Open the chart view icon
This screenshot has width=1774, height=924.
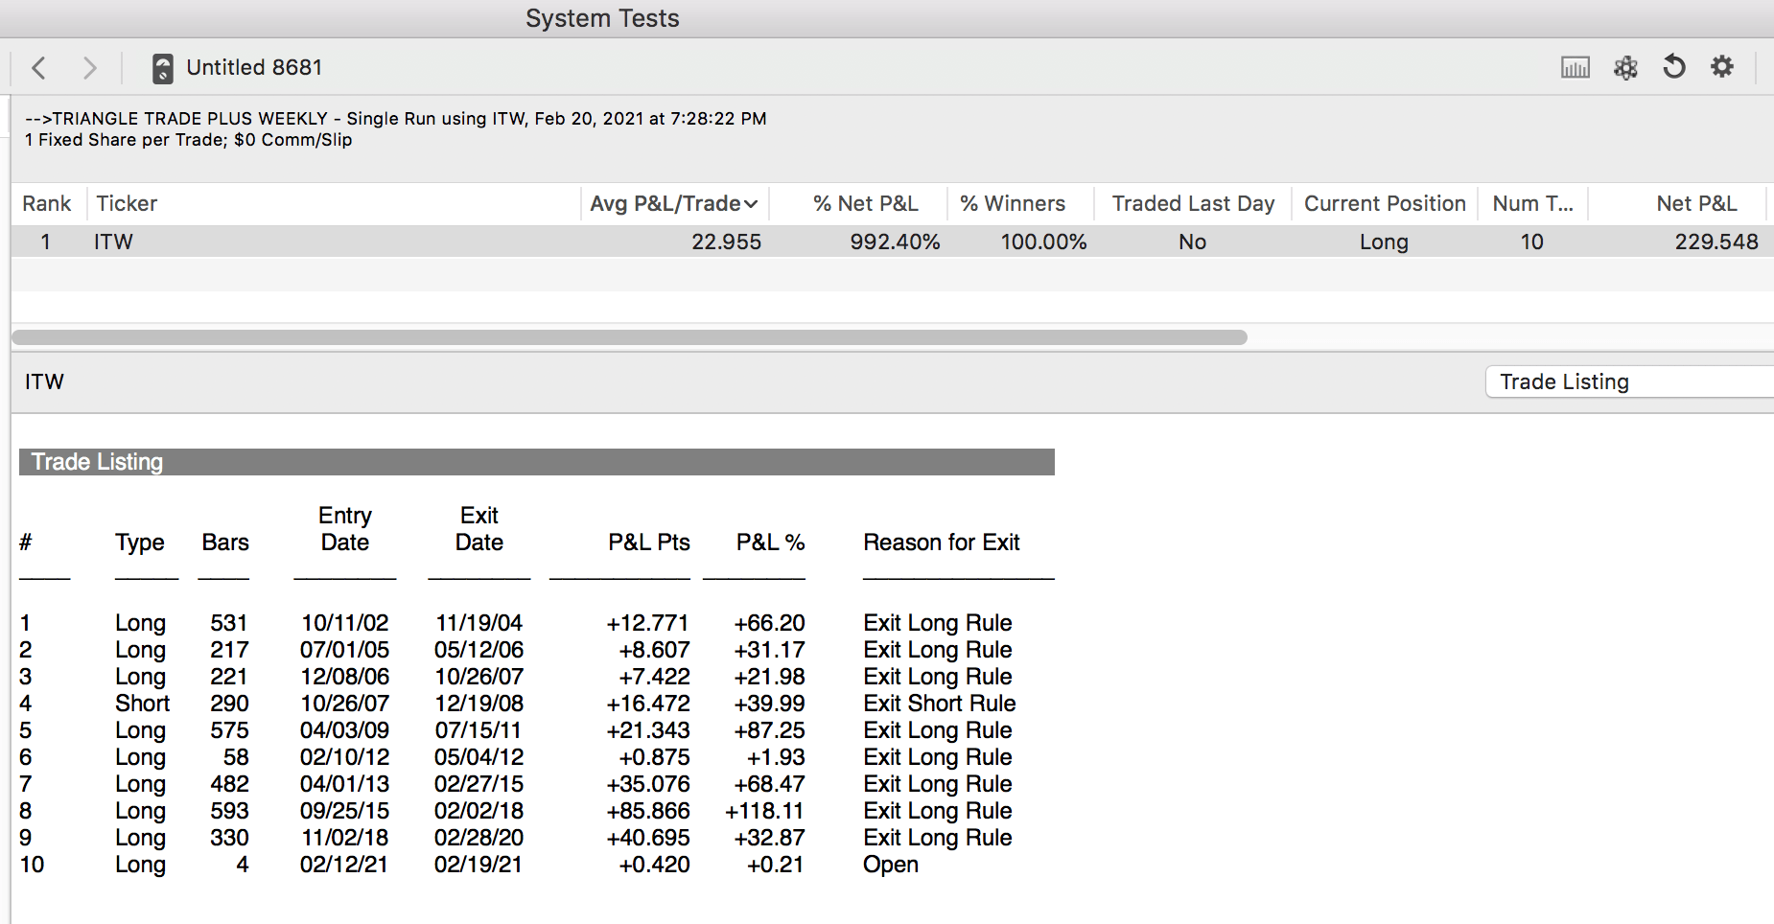[1575, 67]
